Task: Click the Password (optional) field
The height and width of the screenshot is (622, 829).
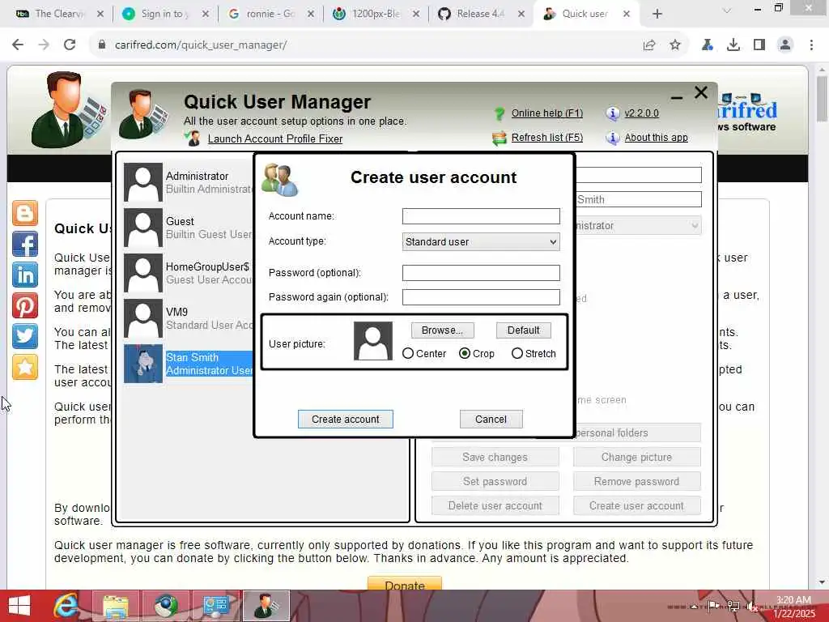Action: [x=481, y=272]
